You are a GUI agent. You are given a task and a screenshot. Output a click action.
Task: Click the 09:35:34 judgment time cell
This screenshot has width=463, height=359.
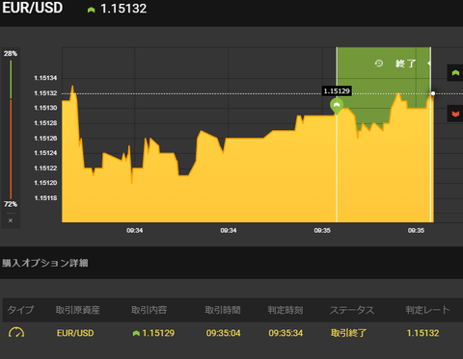[286, 333]
